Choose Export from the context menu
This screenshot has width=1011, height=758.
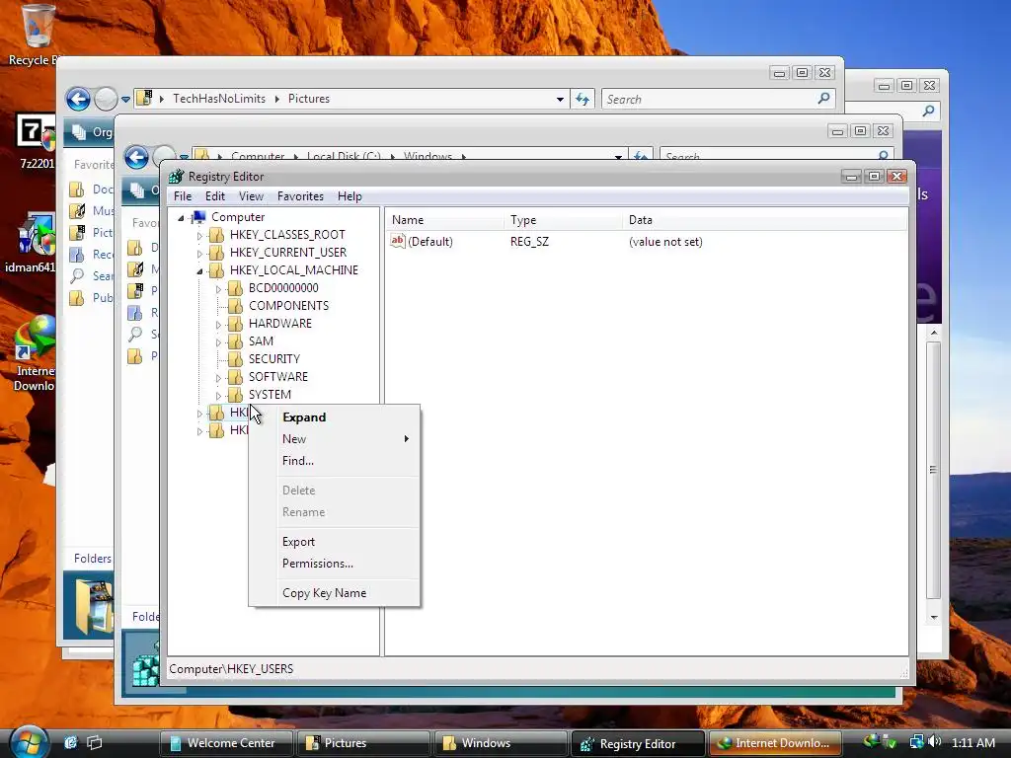[334, 542]
